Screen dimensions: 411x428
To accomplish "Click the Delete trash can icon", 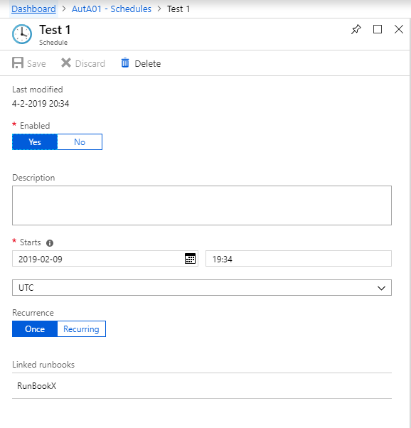I will pyautogui.click(x=125, y=63).
